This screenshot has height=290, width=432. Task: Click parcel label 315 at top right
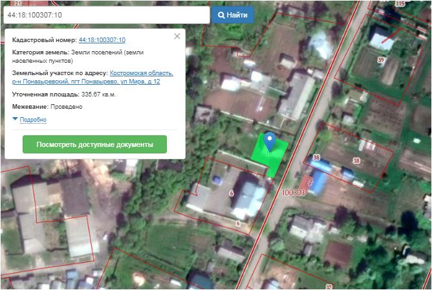399,4
